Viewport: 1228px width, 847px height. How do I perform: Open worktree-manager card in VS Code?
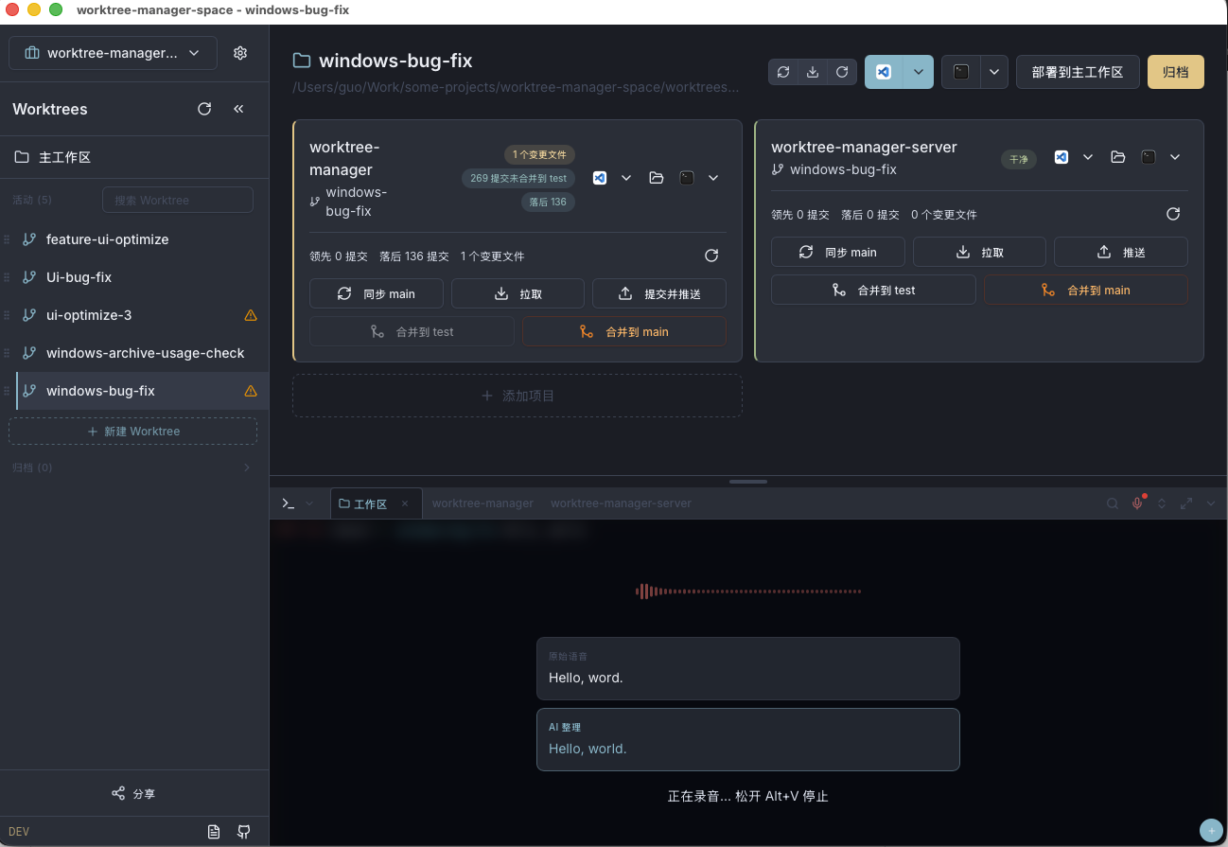pos(600,178)
